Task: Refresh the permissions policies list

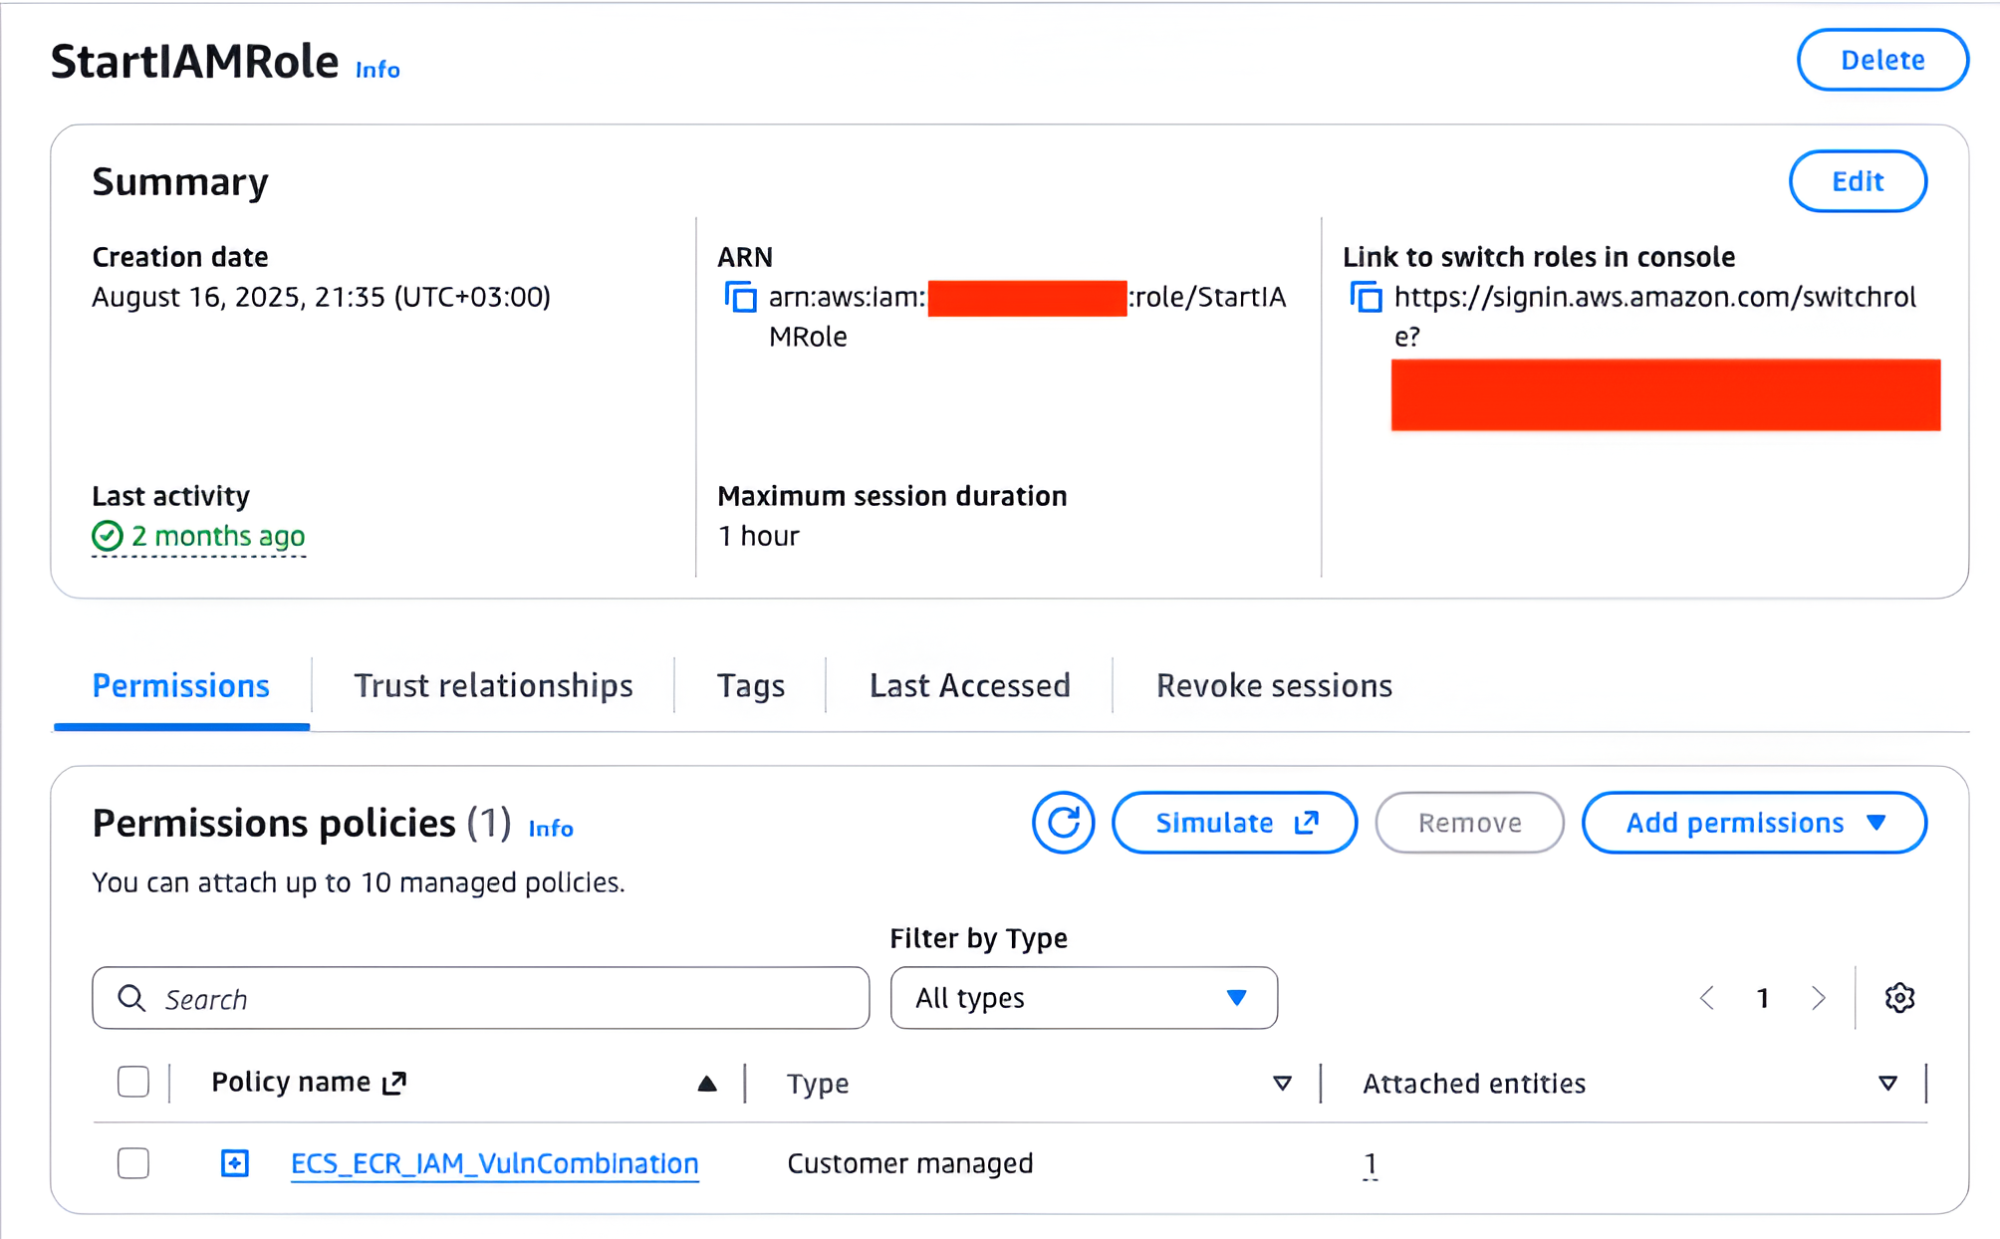Action: [1063, 823]
